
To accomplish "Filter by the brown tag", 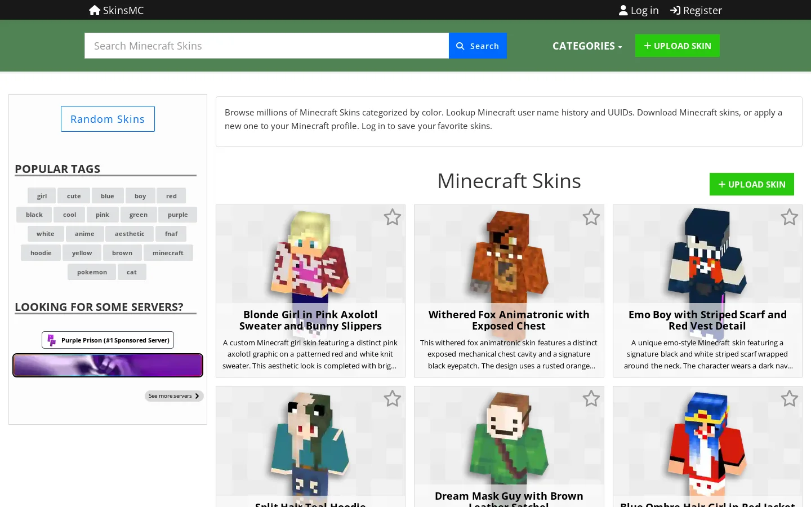I will pyautogui.click(x=122, y=253).
